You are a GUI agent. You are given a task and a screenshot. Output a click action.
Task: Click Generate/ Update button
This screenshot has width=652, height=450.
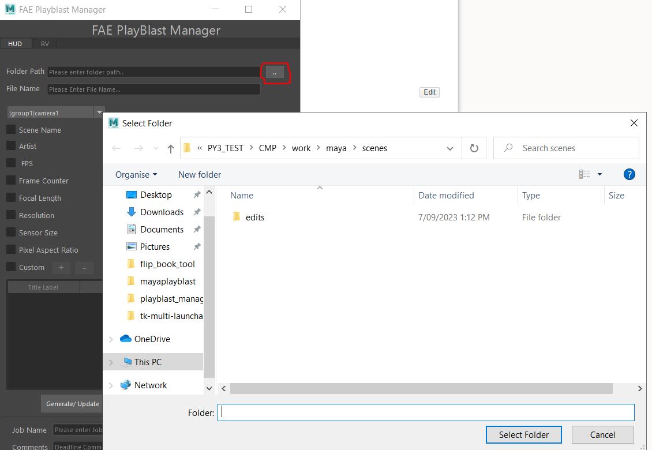72,404
